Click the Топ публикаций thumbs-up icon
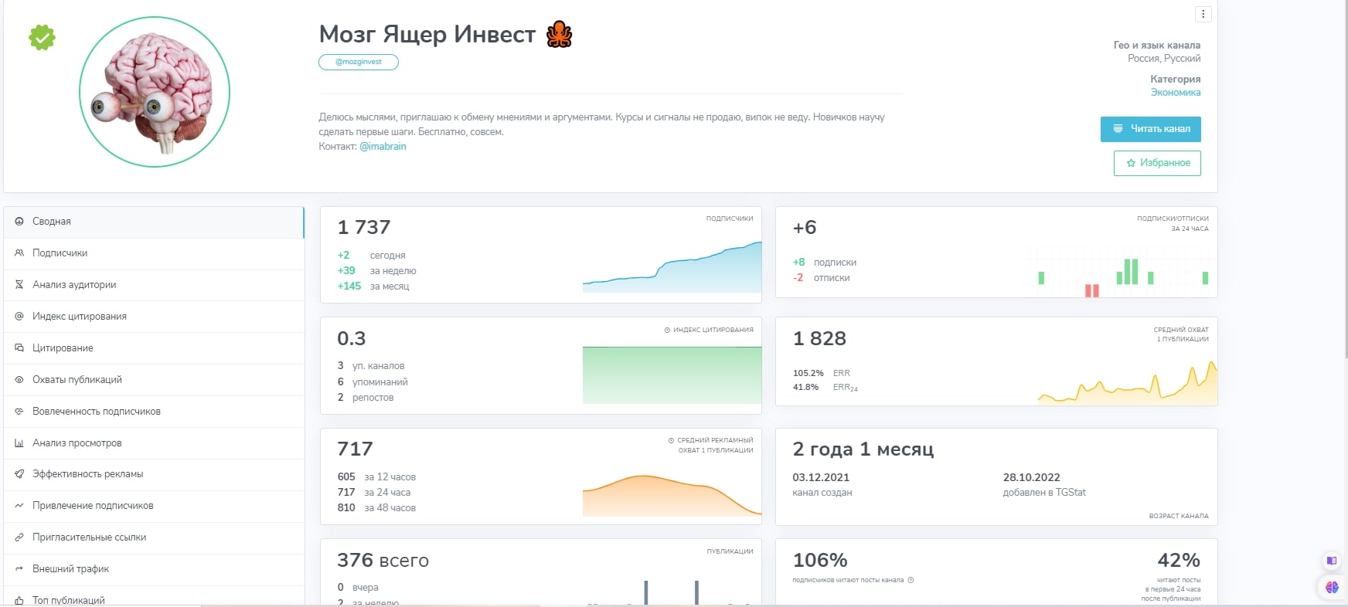 [19, 600]
